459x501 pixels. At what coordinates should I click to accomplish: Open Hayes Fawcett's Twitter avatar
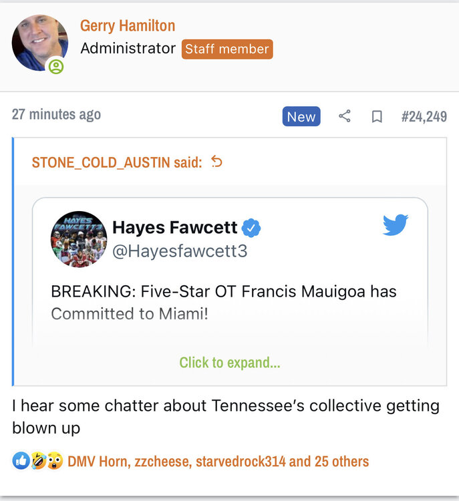(x=80, y=239)
